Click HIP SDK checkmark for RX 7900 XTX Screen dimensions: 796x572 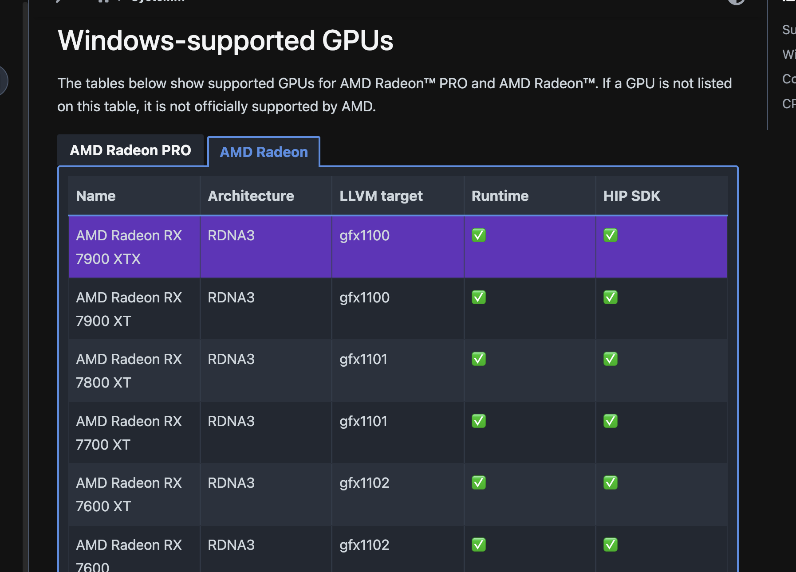coord(610,235)
